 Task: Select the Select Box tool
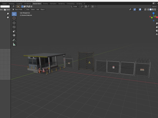[x=14, y=14]
